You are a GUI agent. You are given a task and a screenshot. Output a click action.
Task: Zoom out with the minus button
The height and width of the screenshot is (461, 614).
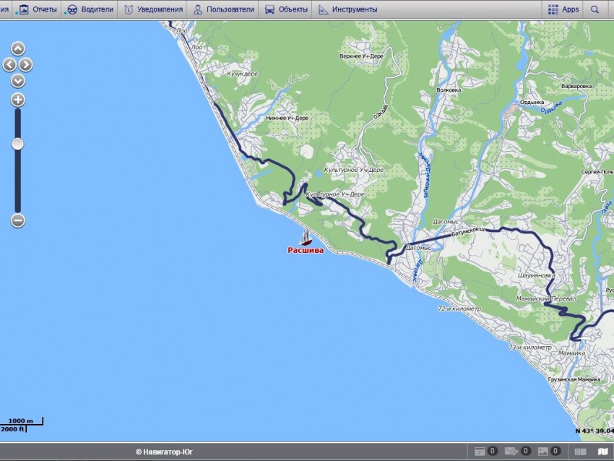[18, 220]
